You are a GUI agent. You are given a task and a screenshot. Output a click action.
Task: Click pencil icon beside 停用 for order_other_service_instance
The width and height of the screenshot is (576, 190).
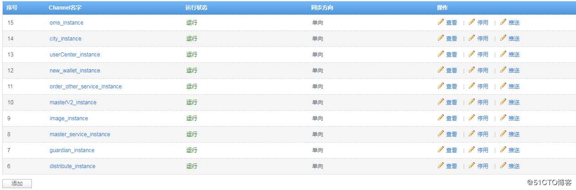point(472,86)
